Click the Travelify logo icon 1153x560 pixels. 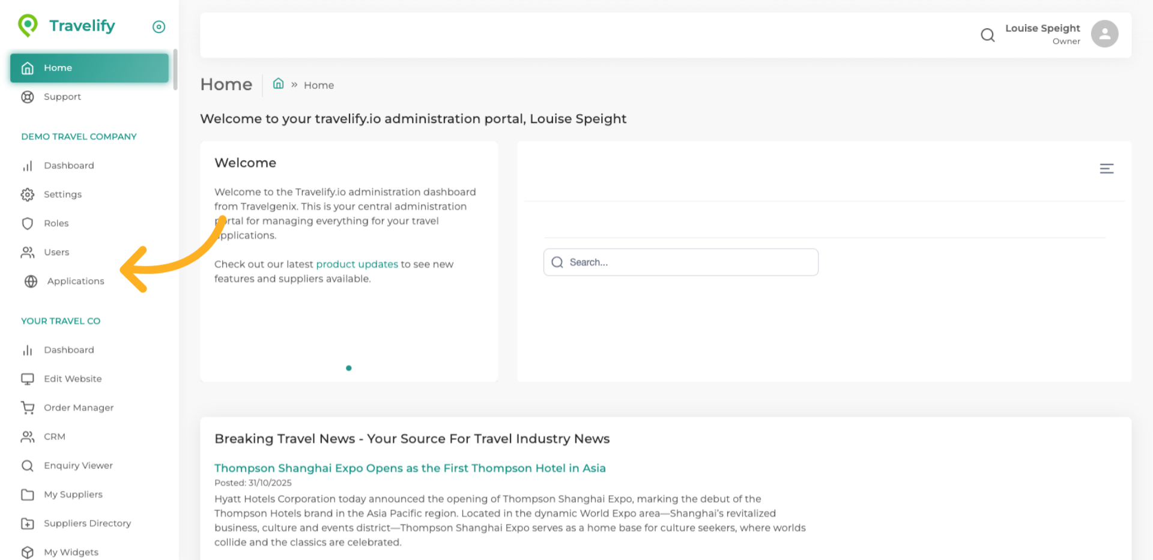tap(28, 25)
